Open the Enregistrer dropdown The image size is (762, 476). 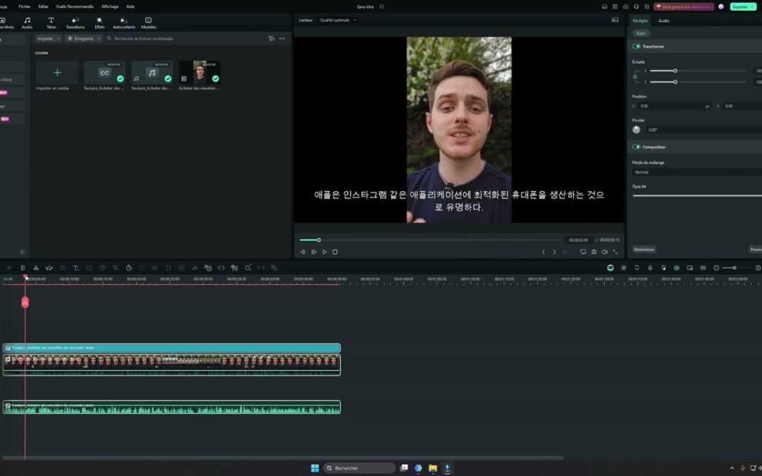[x=83, y=38]
